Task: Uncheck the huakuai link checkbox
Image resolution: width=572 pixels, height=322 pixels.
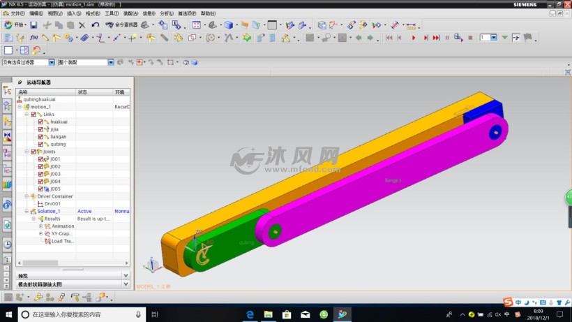Action: tap(40, 122)
